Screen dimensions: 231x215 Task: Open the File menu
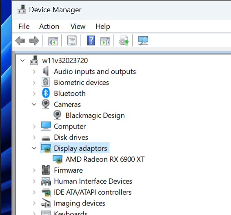[x=24, y=26]
